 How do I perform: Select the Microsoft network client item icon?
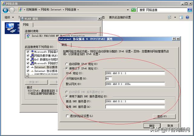tap(32, 52)
